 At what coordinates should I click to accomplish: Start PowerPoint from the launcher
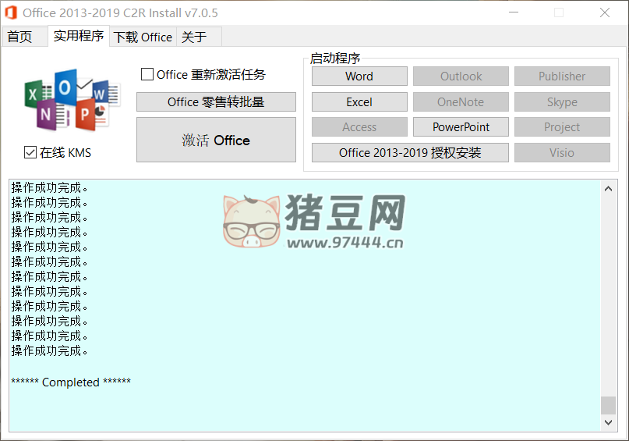tap(461, 127)
